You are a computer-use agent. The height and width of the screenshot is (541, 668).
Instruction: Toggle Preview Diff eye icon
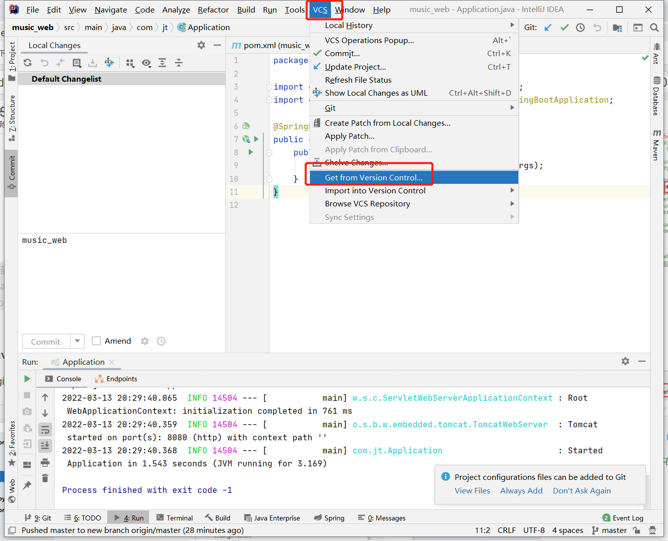pos(146,63)
